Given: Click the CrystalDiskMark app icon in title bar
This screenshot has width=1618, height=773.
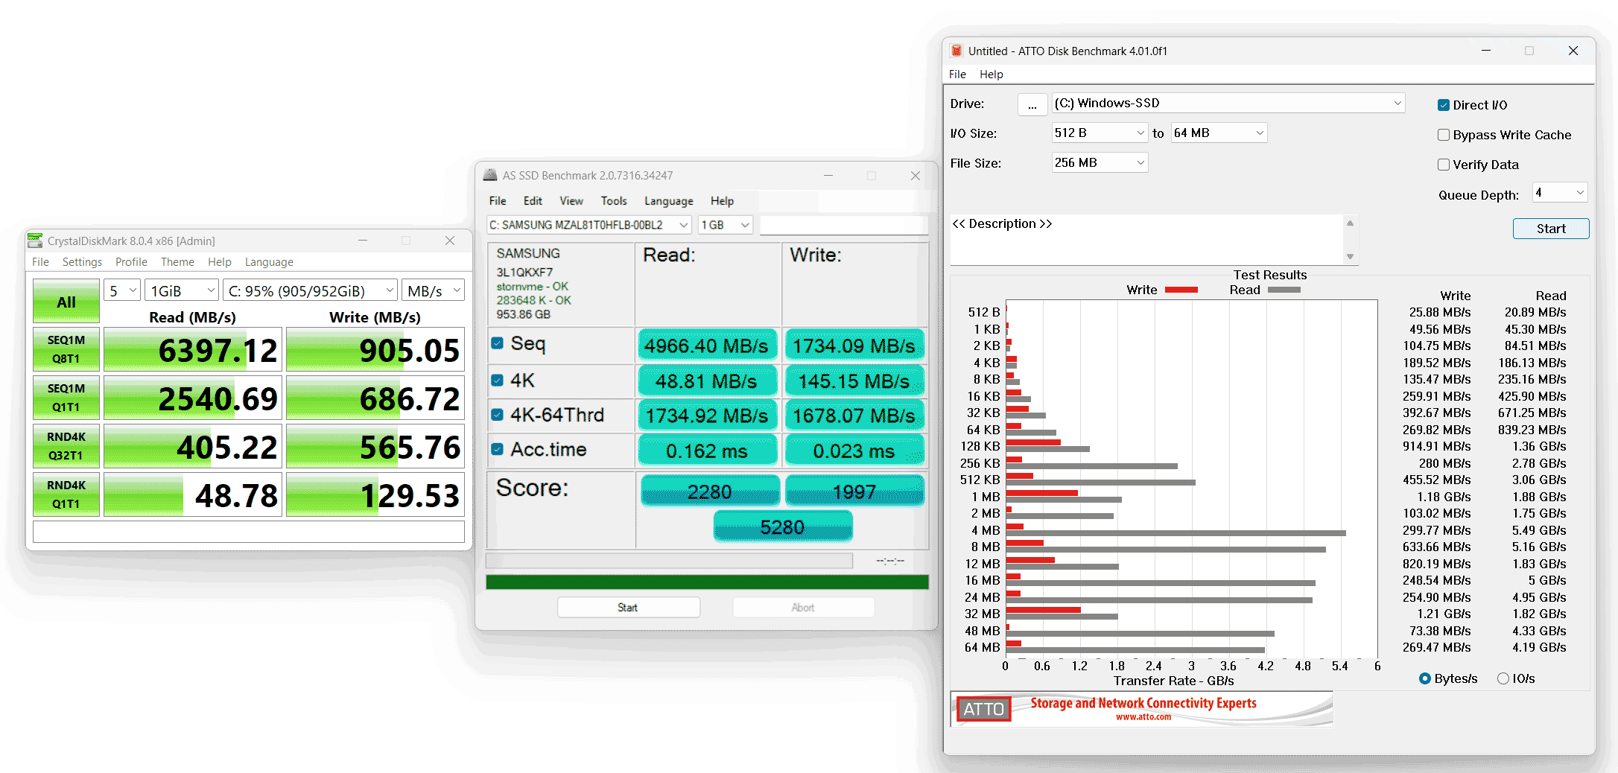Looking at the screenshot, I should pyautogui.click(x=35, y=241).
